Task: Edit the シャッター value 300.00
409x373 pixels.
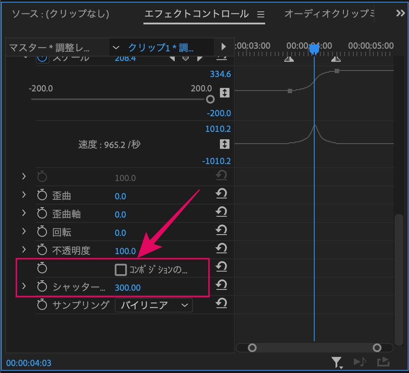Action: point(127,288)
